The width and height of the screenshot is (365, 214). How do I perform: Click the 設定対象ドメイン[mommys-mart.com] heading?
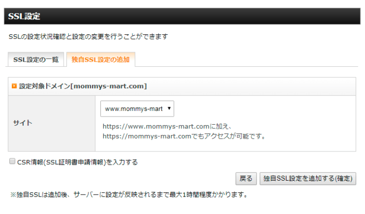[83, 86]
